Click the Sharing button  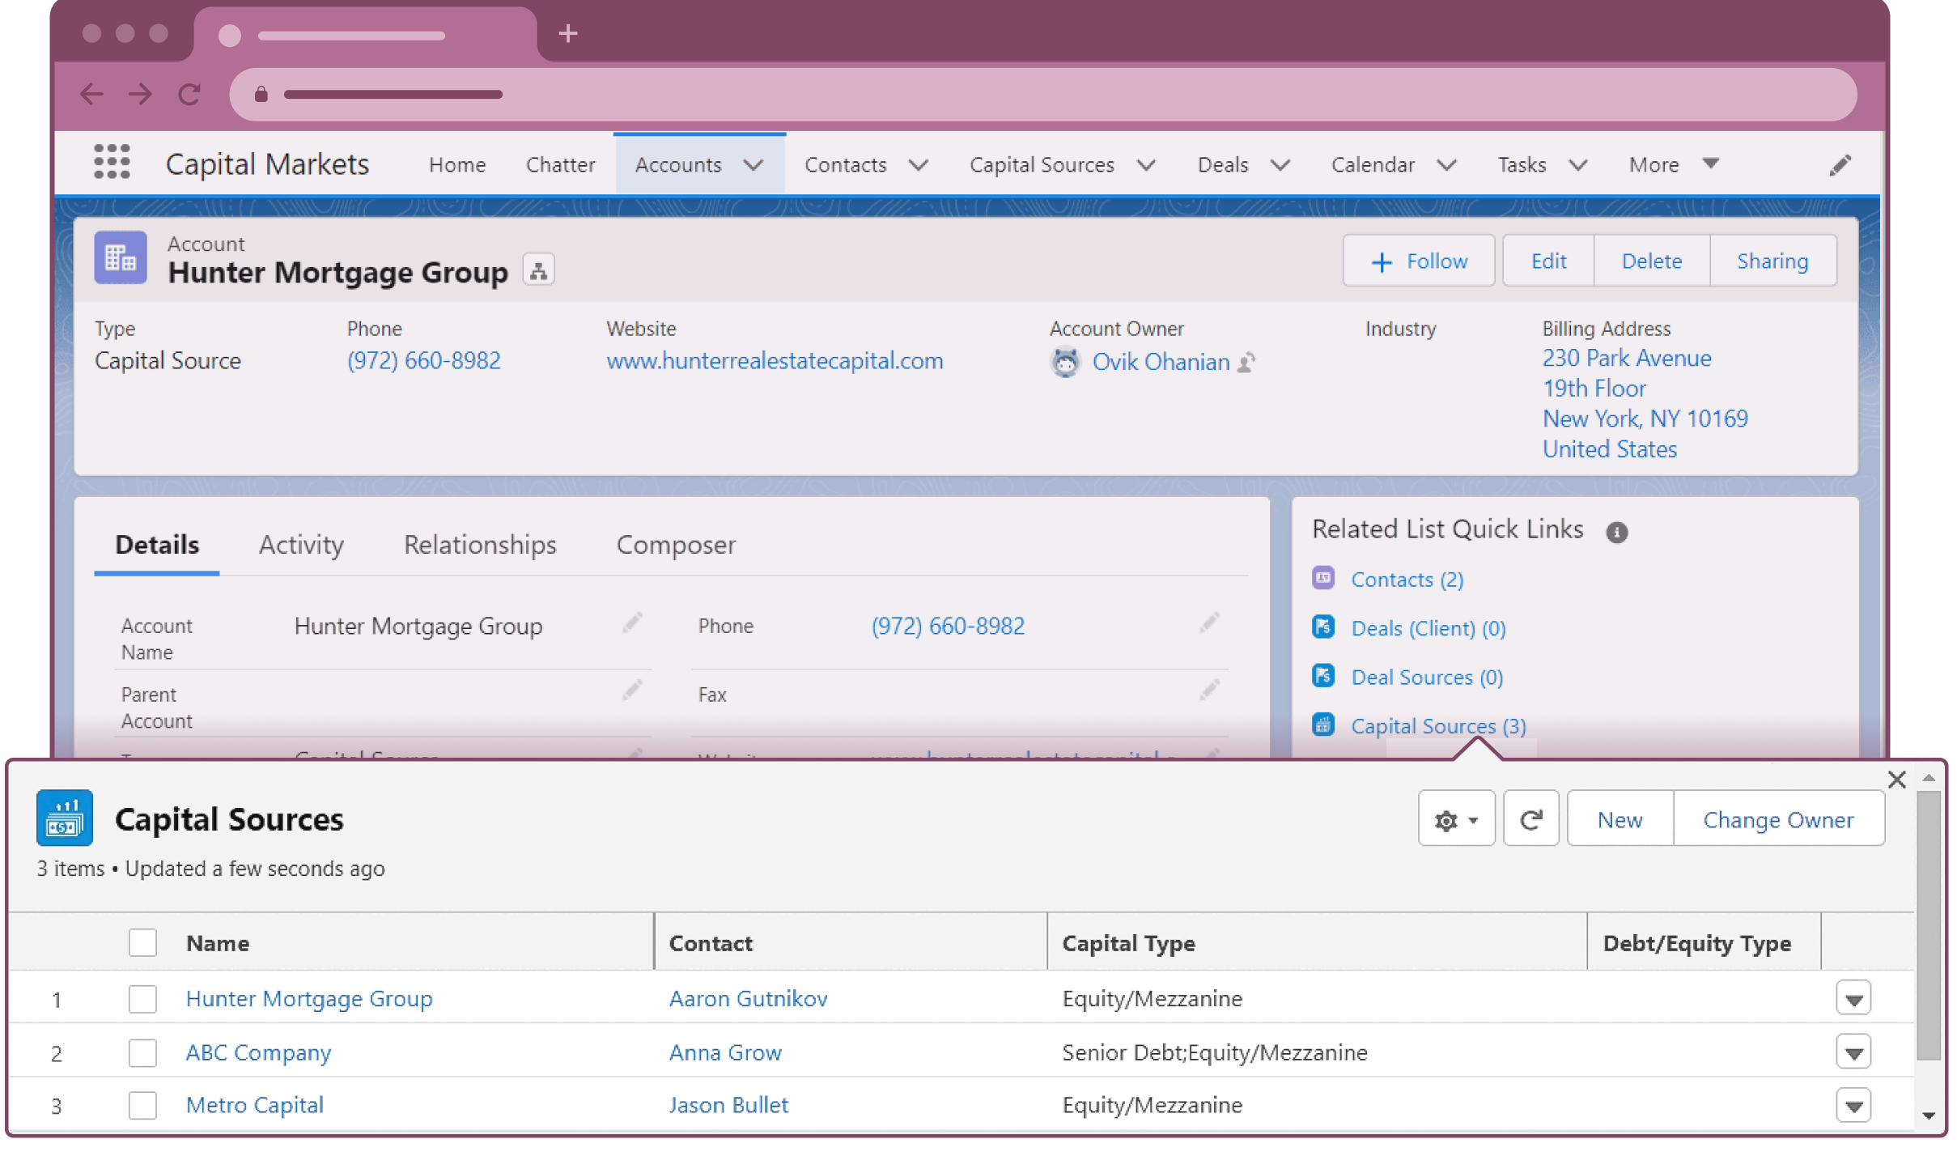point(1772,261)
